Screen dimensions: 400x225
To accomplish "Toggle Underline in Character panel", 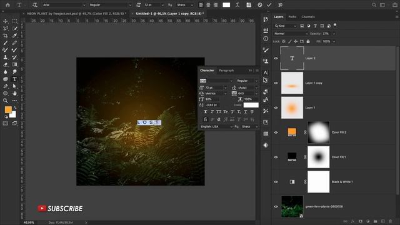I will pos(246,112).
